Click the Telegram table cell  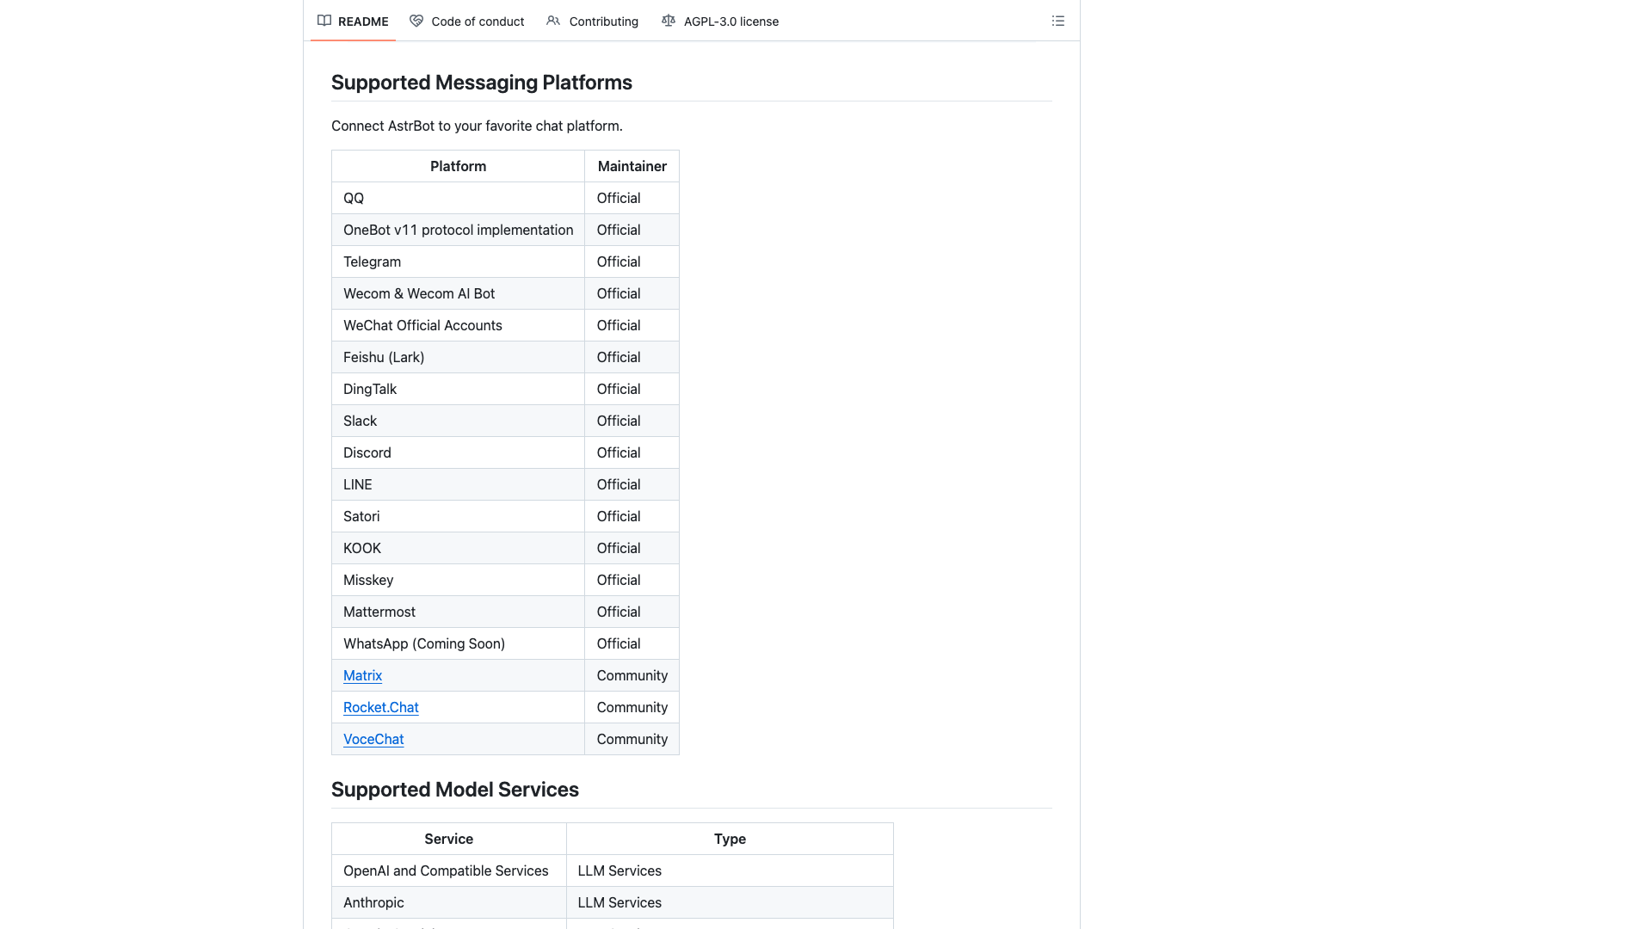point(458,261)
